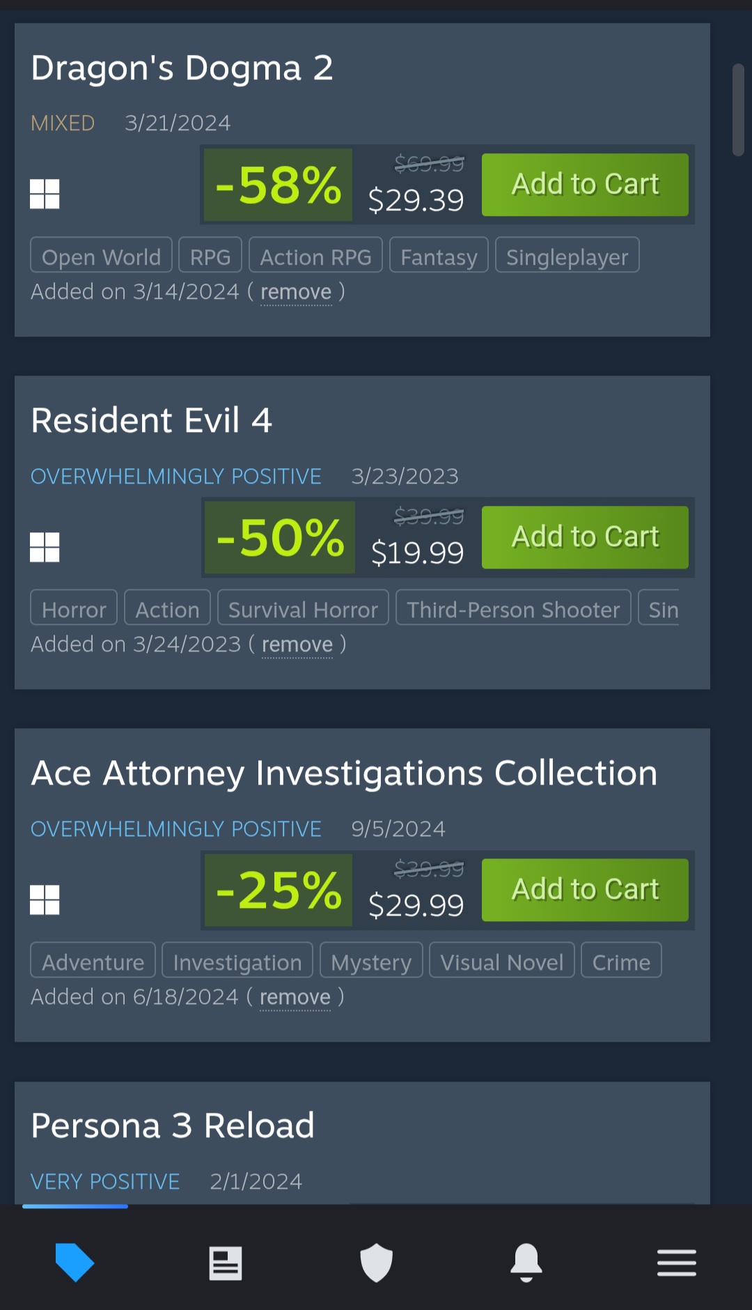The image size is (752, 1310).
Task: Click Windows platform icon for Dragon's Dogma 2
Action: click(45, 194)
